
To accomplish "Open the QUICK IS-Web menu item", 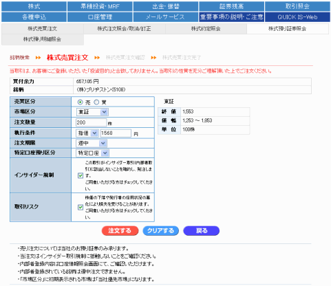I will tap(297, 17).
